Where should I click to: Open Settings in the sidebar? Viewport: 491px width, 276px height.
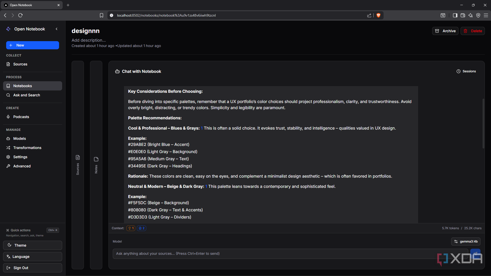[x=32, y=157]
